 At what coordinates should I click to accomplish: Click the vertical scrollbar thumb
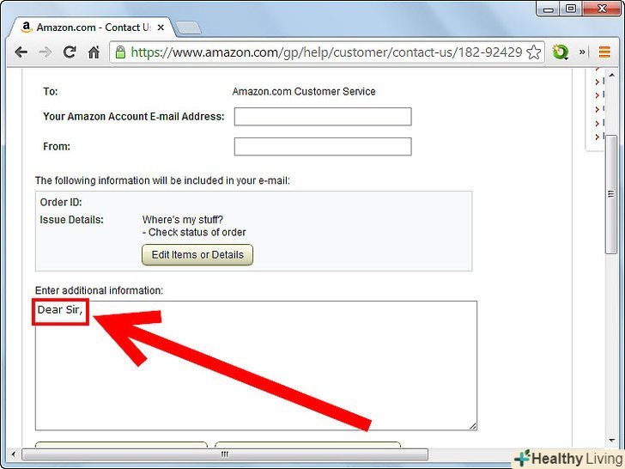610,194
